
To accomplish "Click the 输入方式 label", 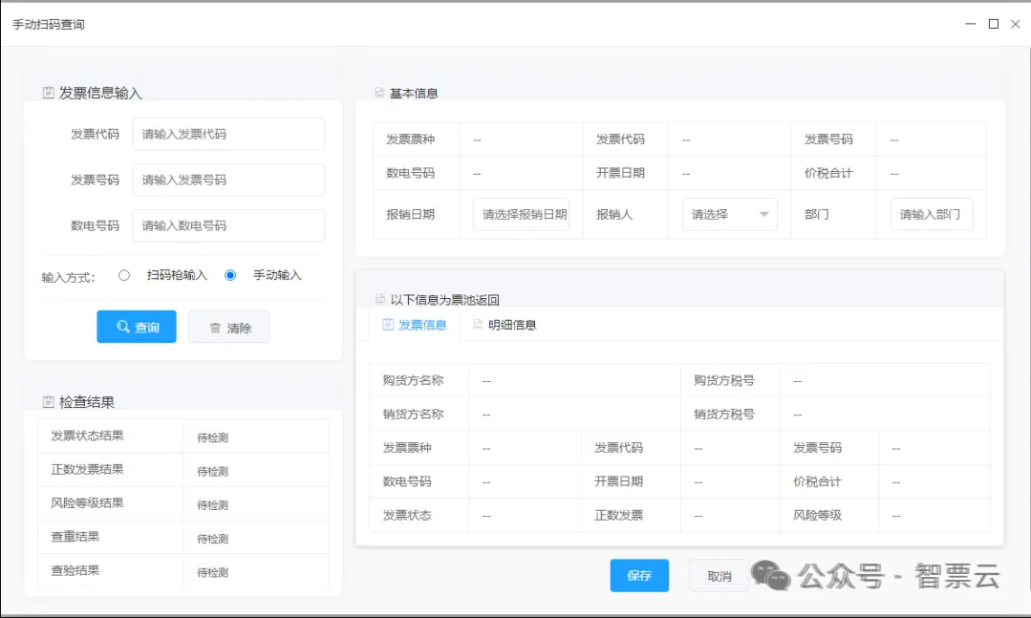I will coord(69,277).
